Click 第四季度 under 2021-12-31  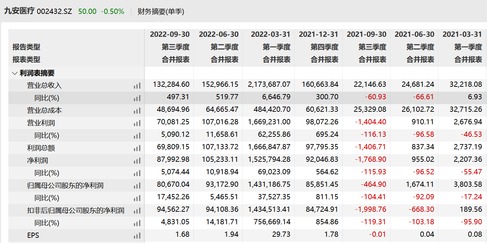pos(325,47)
